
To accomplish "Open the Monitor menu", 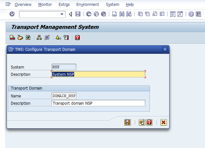I will tap(45, 5).
